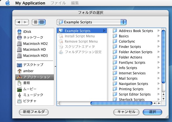Click the dialog resize grip corner
The width and height of the screenshot is (172, 122).
pos(167,117)
